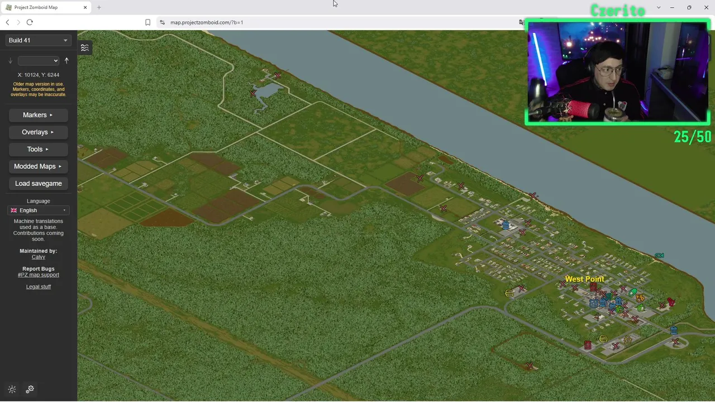Viewport: 715px width, 402px height.
Task: Click the 'Report Bugs' heading
Action: [x=39, y=269]
